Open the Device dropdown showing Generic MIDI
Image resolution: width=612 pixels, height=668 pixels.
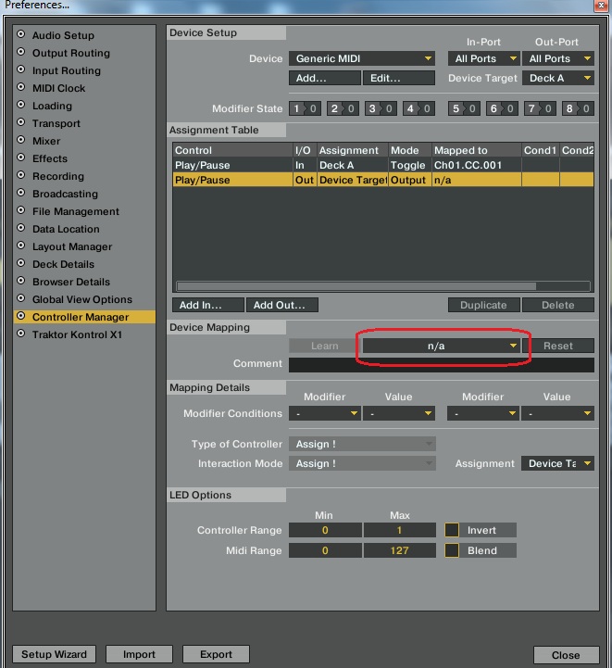362,58
